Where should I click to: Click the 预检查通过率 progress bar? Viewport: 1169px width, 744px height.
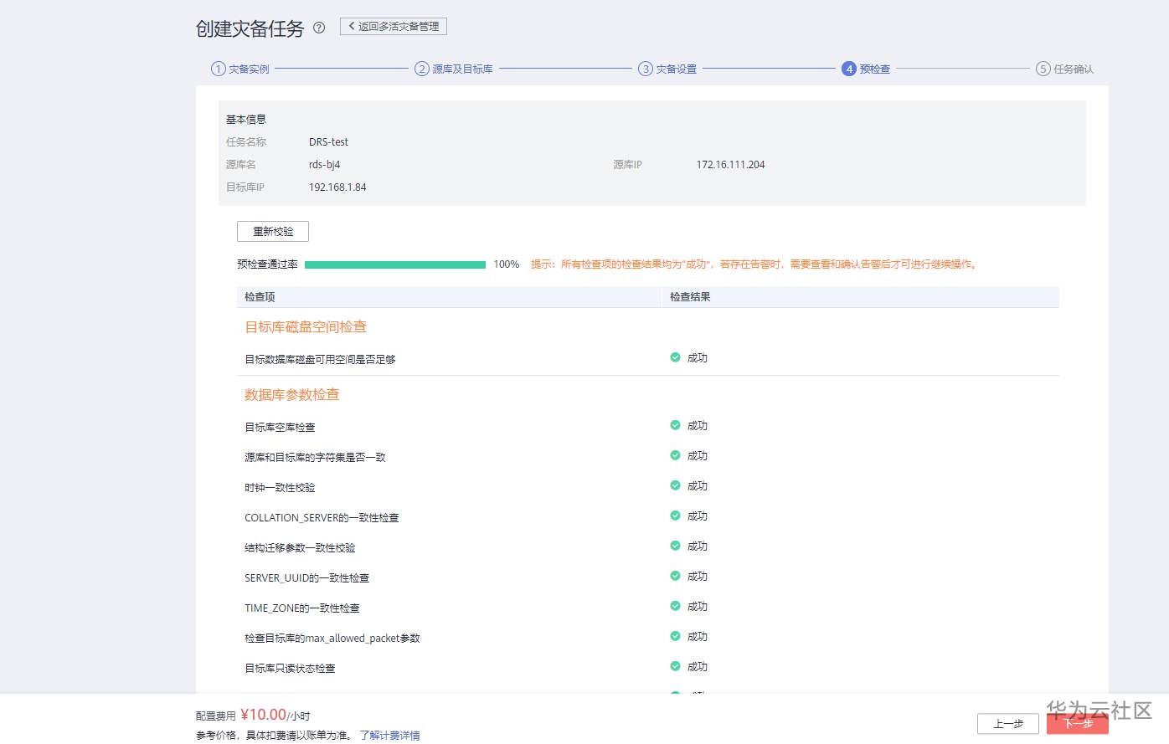point(395,264)
